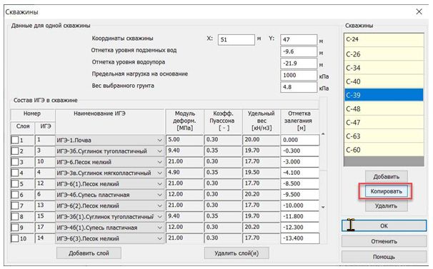
Task: Select borehole С-48 in the list
Action: [384, 108]
